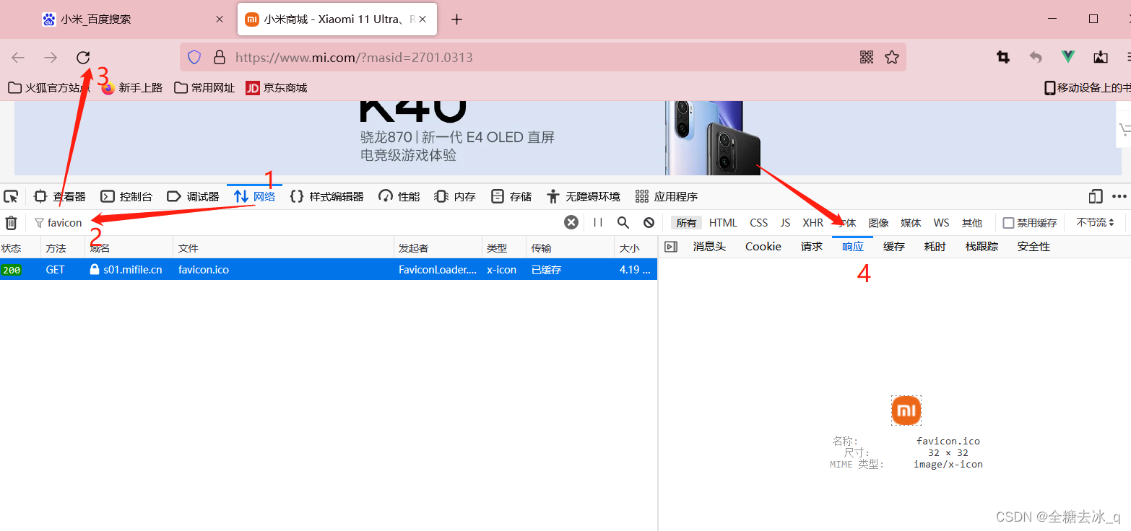Go back with the back arrow
The image size is (1131, 531).
coord(18,58)
